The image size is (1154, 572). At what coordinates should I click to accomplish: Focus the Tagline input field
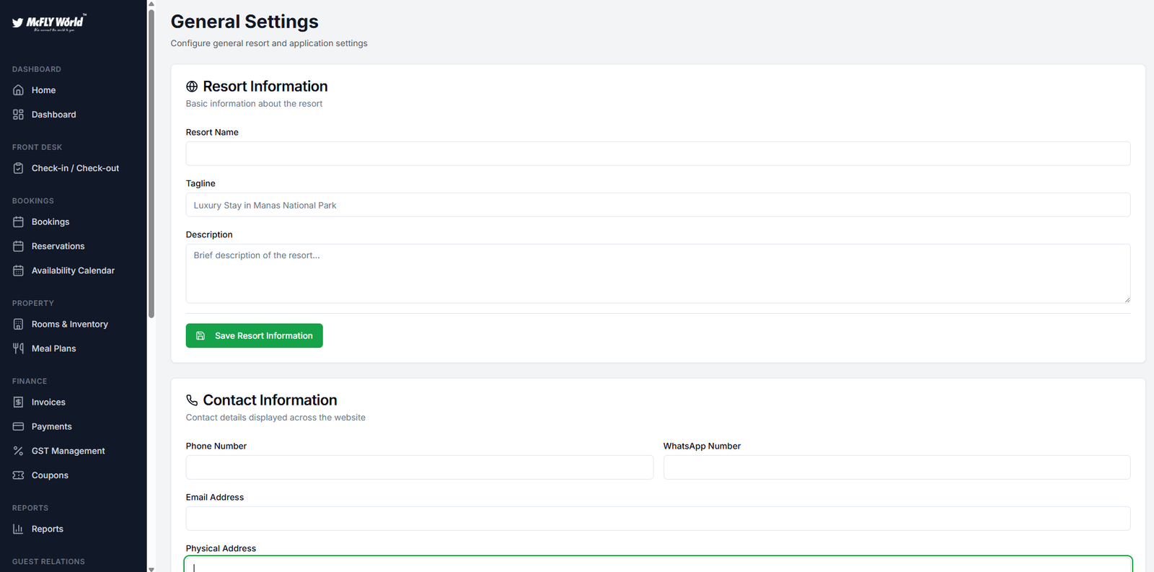(x=658, y=205)
